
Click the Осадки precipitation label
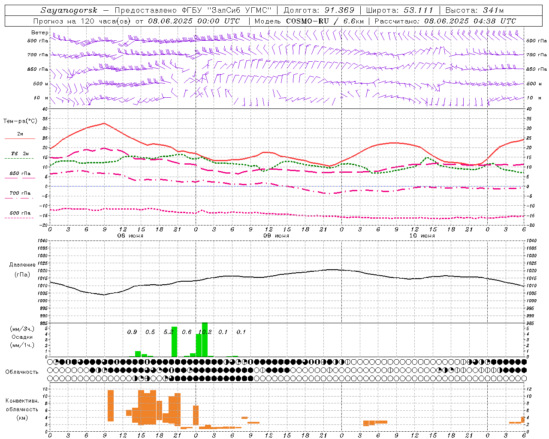pos(22,337)
